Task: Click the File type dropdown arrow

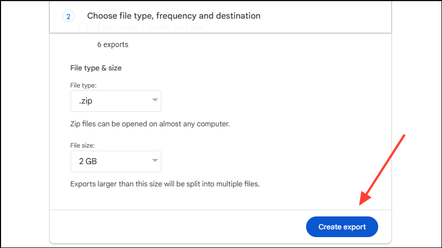Action: click(155, 100)
